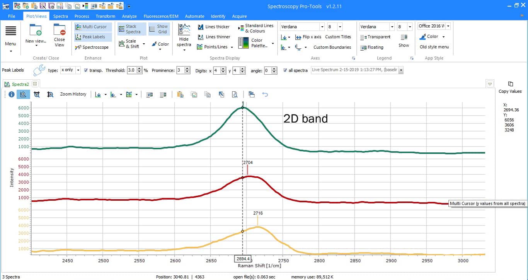
Task: Click the Standard Lines & Colours button
Action: point(256,28)
